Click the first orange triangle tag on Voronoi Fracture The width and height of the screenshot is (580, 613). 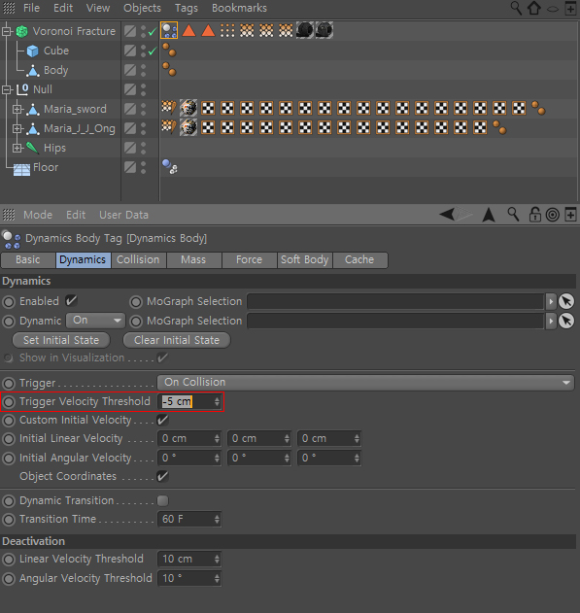189,30
